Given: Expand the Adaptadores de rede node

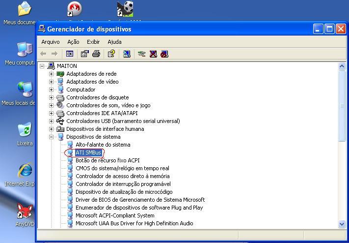Looking at the screenshot, I should [x=51, y=74].
